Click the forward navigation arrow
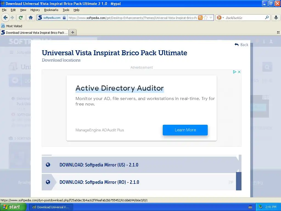This screenshot has height=211, width=281. pyautogui.click(x=12, y=18)
